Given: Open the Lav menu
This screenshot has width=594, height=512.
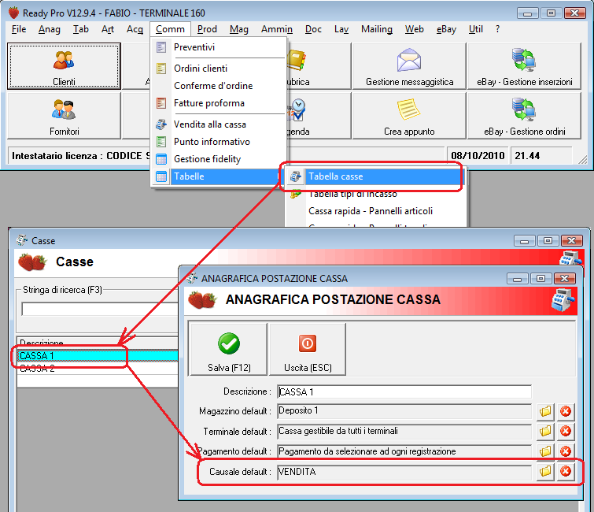Looking at the screenshot, I should click(x=341, y=29).
